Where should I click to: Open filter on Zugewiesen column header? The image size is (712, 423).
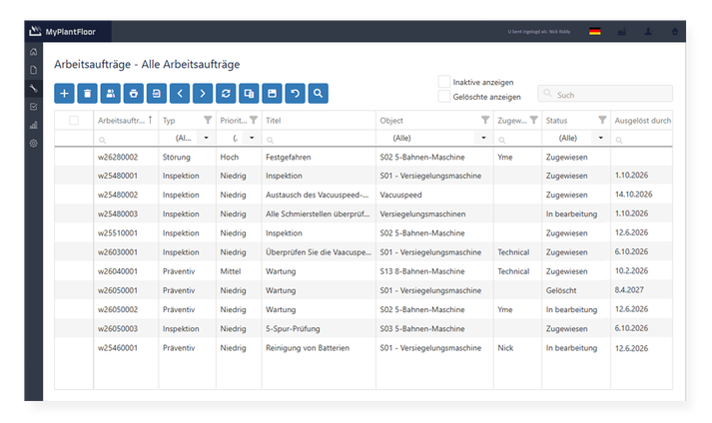(x=534, y=120)
